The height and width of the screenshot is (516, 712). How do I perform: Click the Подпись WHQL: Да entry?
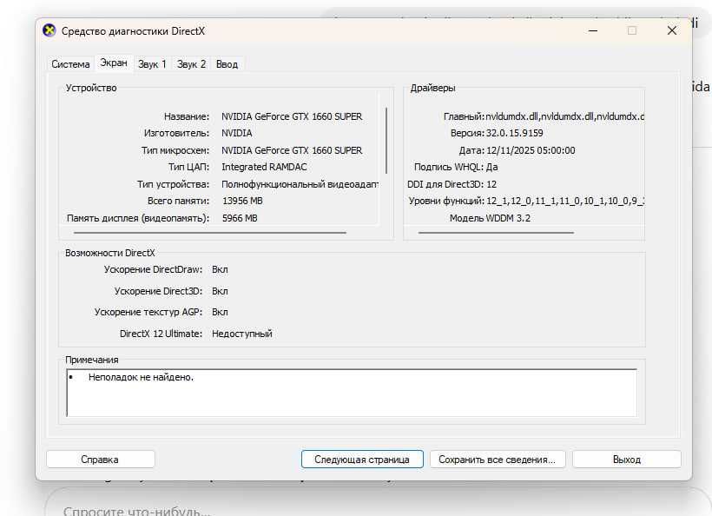(x=456, y=167)
